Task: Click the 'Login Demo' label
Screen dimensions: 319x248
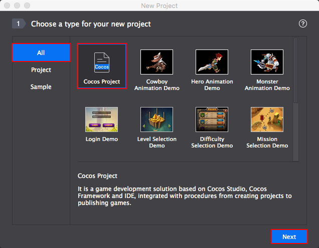Action: coord(102,139)
